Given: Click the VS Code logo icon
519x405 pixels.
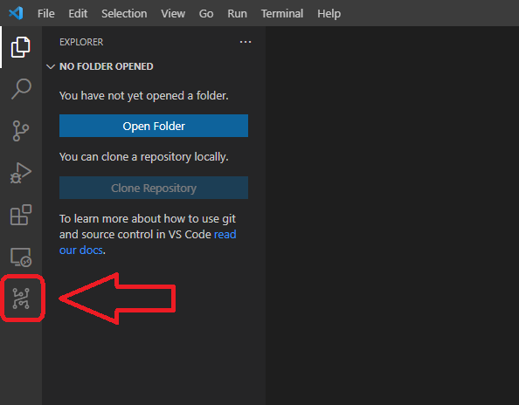Looking at the screenshot, I should 16,13.
